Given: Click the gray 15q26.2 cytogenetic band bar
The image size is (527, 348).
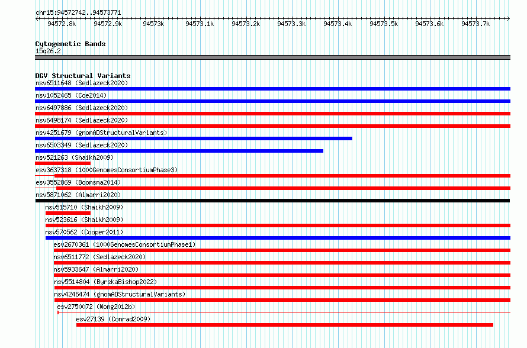Looking at the screenshot, I should tap(272, 57).
